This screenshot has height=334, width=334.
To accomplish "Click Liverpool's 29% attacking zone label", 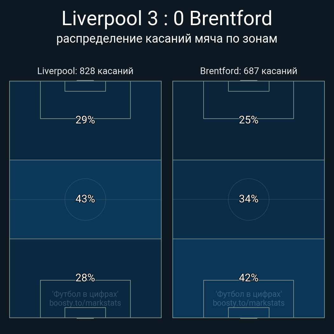I will click(85, 120).
